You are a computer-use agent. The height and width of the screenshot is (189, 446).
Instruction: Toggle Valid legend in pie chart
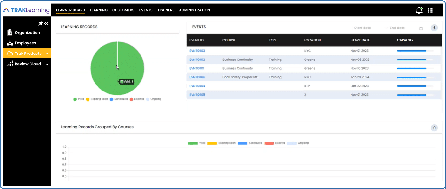(x=78, y=99)
